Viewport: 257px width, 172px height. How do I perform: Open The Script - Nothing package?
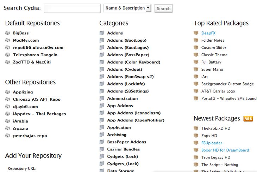[x=220, y=165]
